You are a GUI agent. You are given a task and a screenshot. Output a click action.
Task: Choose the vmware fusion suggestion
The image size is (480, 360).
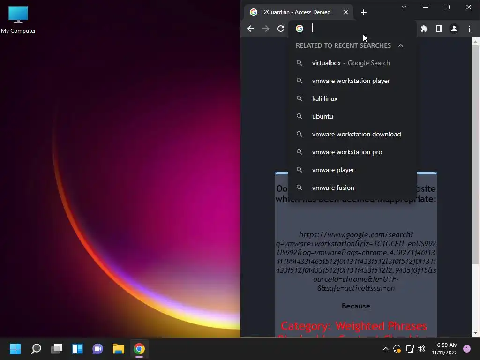tap(352, 187)
